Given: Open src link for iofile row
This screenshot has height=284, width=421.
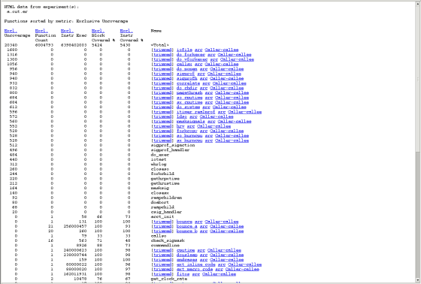Looking at the screenshot, I should click(x=198, y=50).
